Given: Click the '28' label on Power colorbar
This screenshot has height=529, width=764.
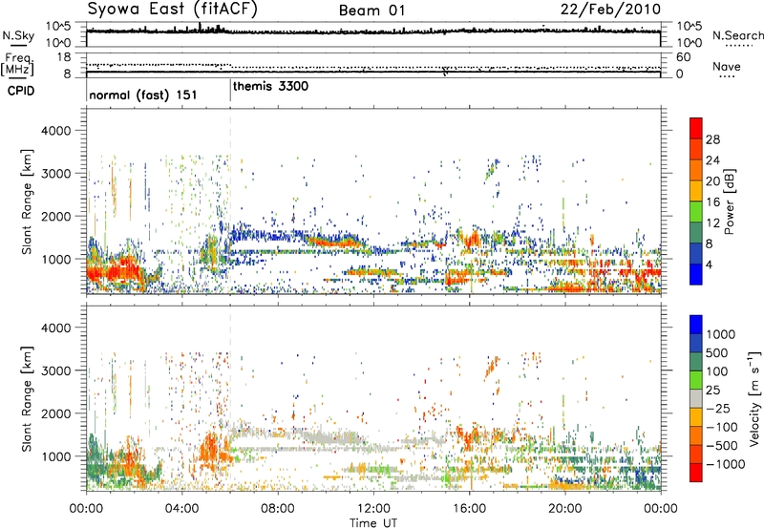Looking at the screenshot, I should tap(712, 139).
